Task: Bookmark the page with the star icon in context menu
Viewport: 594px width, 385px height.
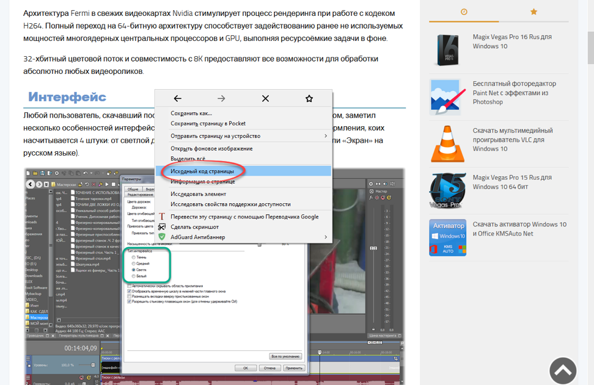Action: pos(309,99)
